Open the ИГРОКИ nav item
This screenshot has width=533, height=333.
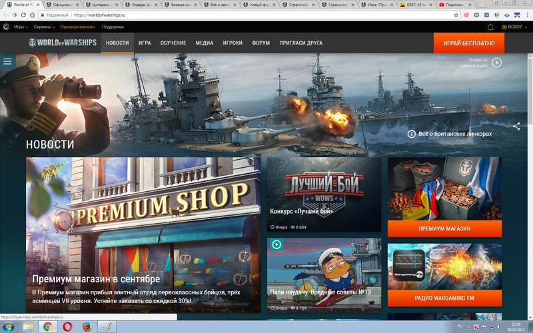(x=233, y=43)
